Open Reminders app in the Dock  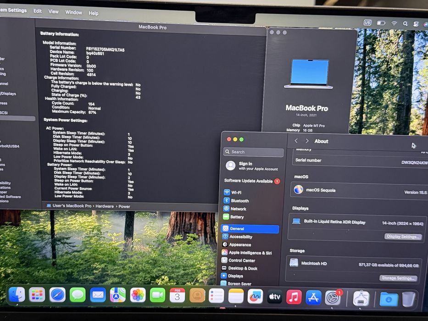(x=217, y=296)
